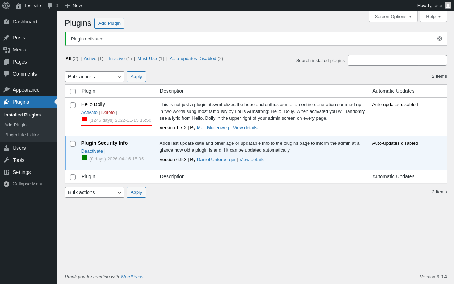Open Matt Mullenweg author link
This screenshot has height=284, width=454.
[x=213, y=128]
